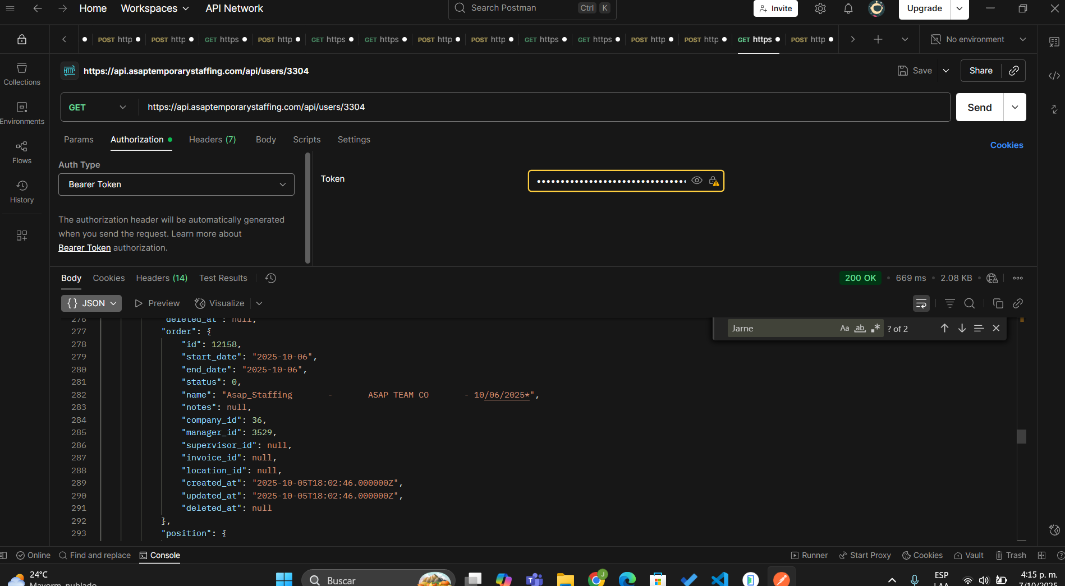Toggle match case in response search
The width and height of the screenshot is (1065, 586).
844,329
